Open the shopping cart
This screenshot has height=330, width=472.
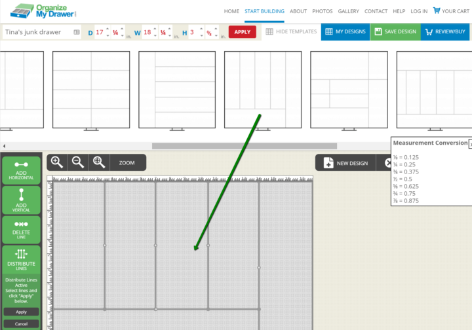coord(450,11)
